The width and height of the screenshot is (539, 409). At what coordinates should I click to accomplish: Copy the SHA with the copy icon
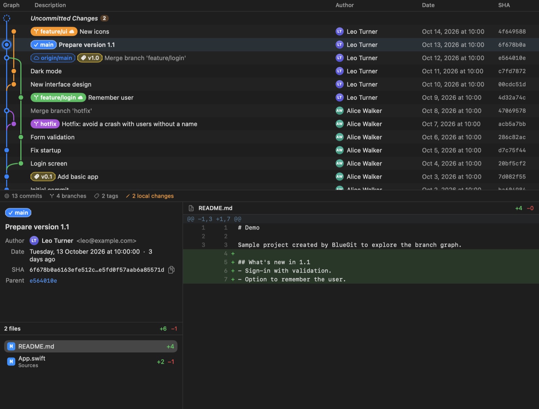[x=171, y=270]
